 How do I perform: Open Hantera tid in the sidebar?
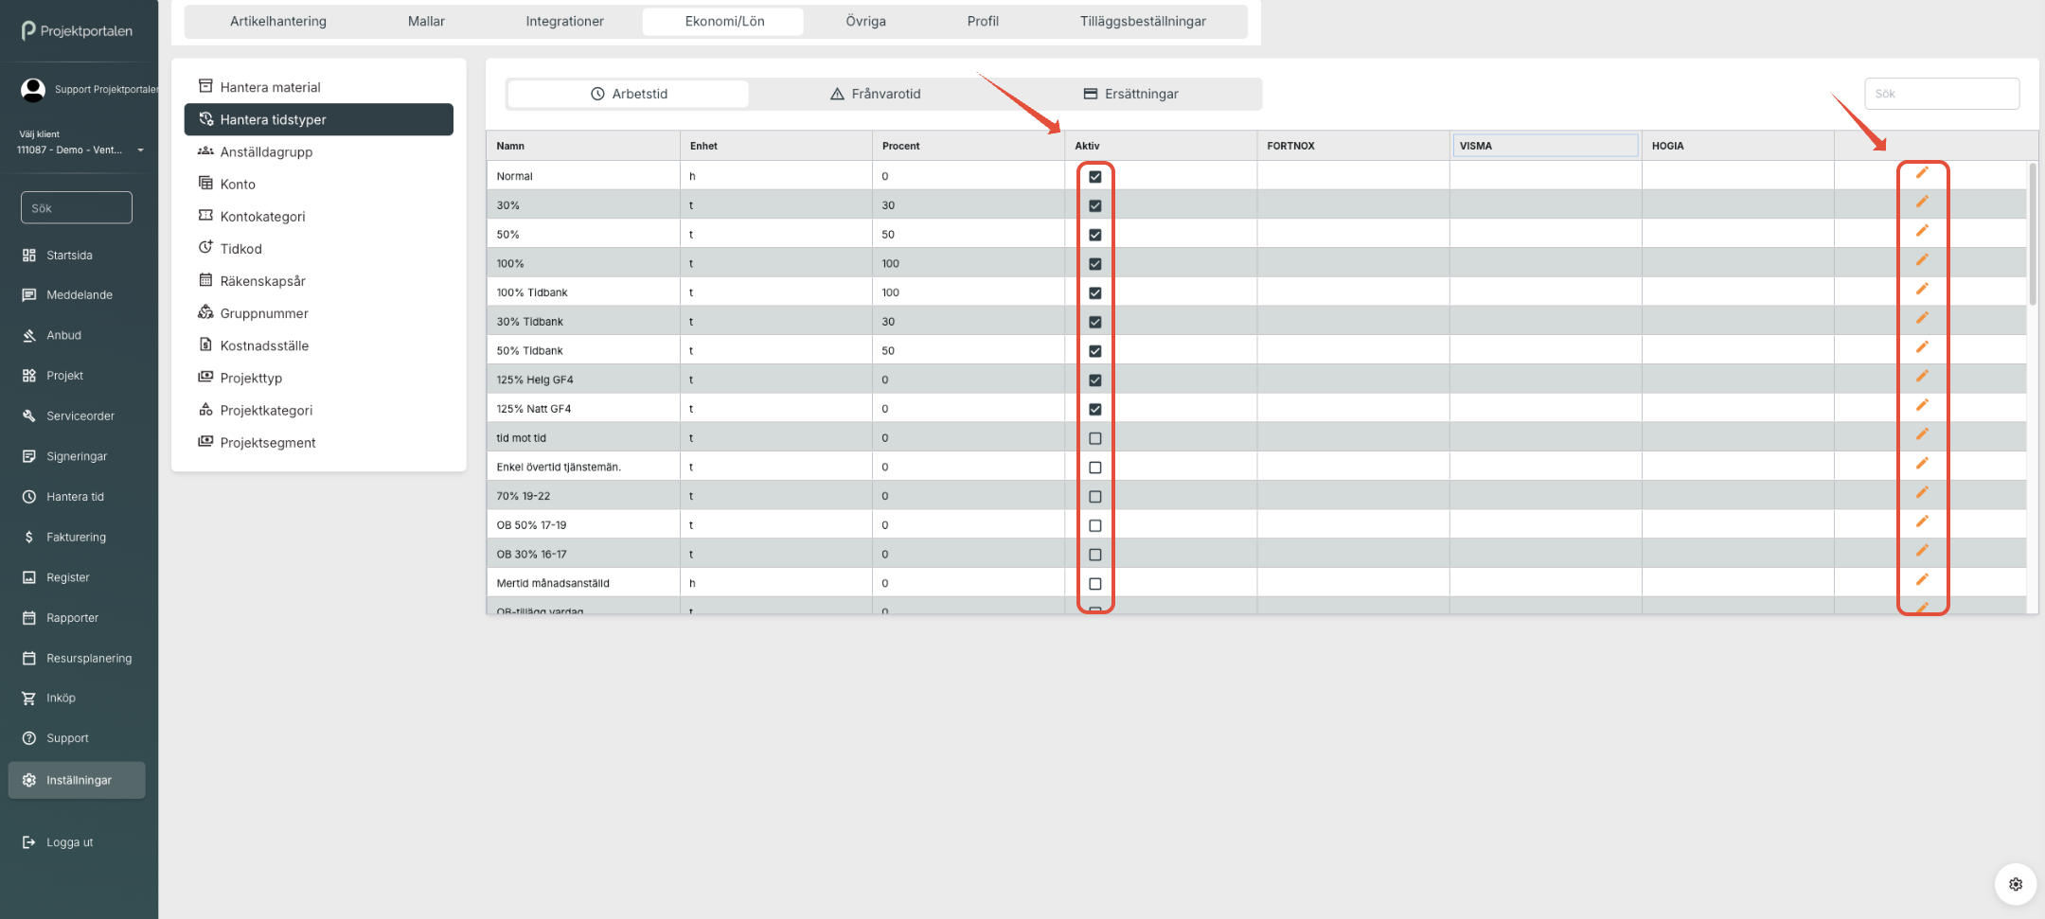point(75,497)
